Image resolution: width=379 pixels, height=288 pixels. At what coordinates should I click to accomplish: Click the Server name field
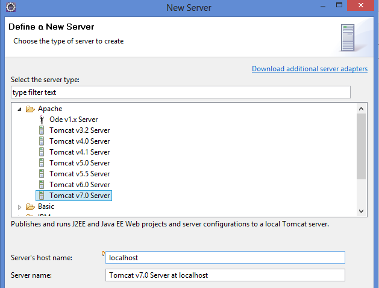225,275
